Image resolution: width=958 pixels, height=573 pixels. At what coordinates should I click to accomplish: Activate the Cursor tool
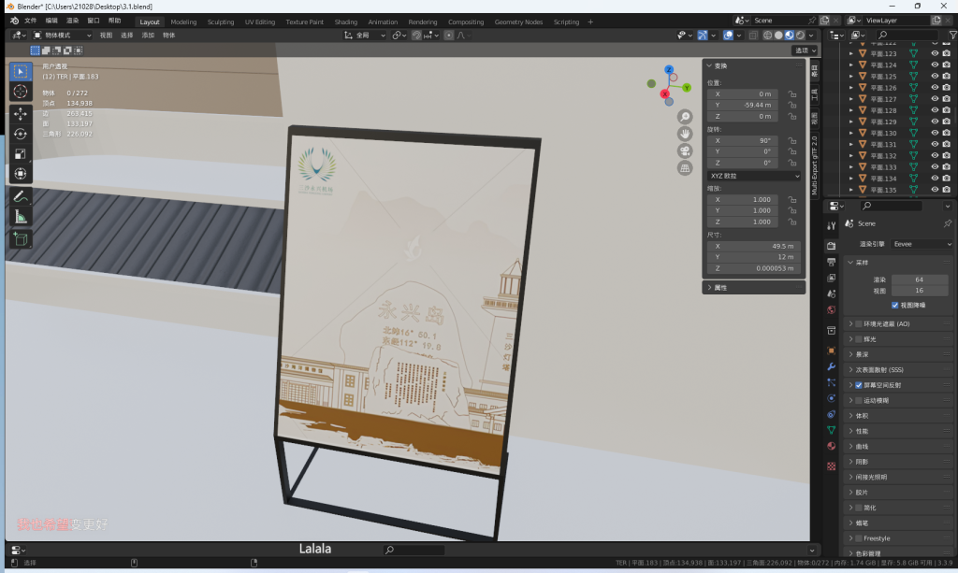pyautogui.click(x=21, y=92)
